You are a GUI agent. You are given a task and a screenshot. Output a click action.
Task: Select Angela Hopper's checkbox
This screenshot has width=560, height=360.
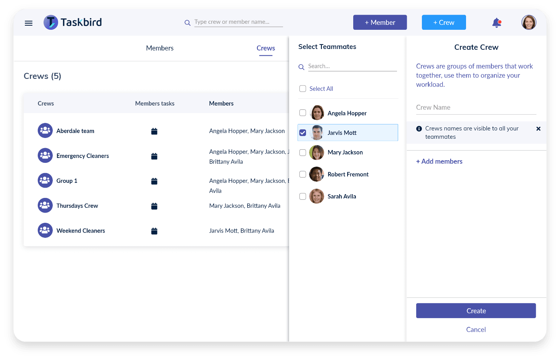point(303,113)
